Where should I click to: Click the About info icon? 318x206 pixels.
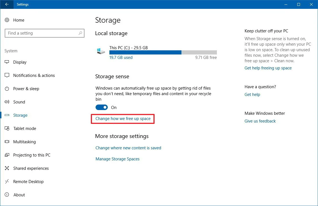pyautogui.click(x=7, y=195)
